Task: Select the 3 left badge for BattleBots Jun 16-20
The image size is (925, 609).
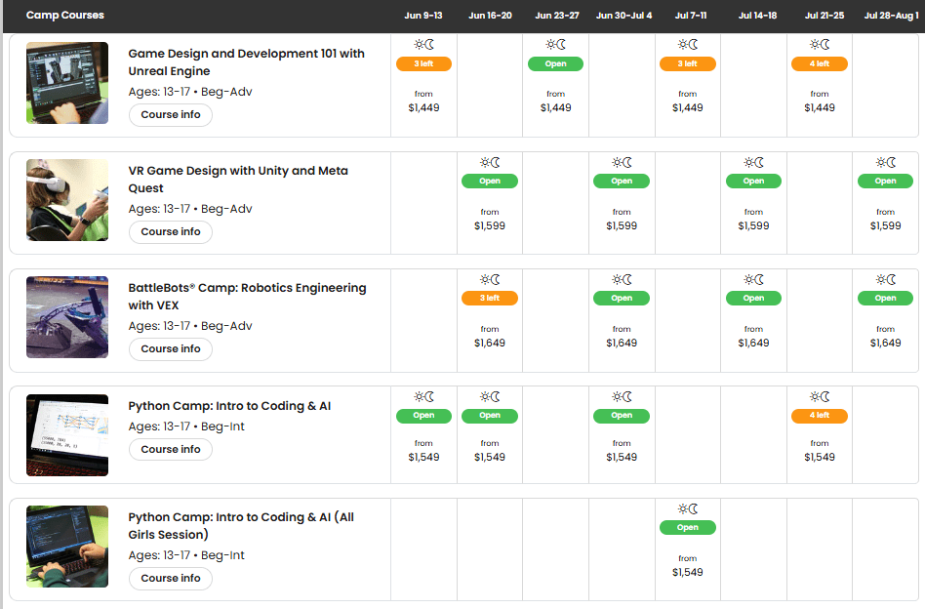Action: [490, 299]
